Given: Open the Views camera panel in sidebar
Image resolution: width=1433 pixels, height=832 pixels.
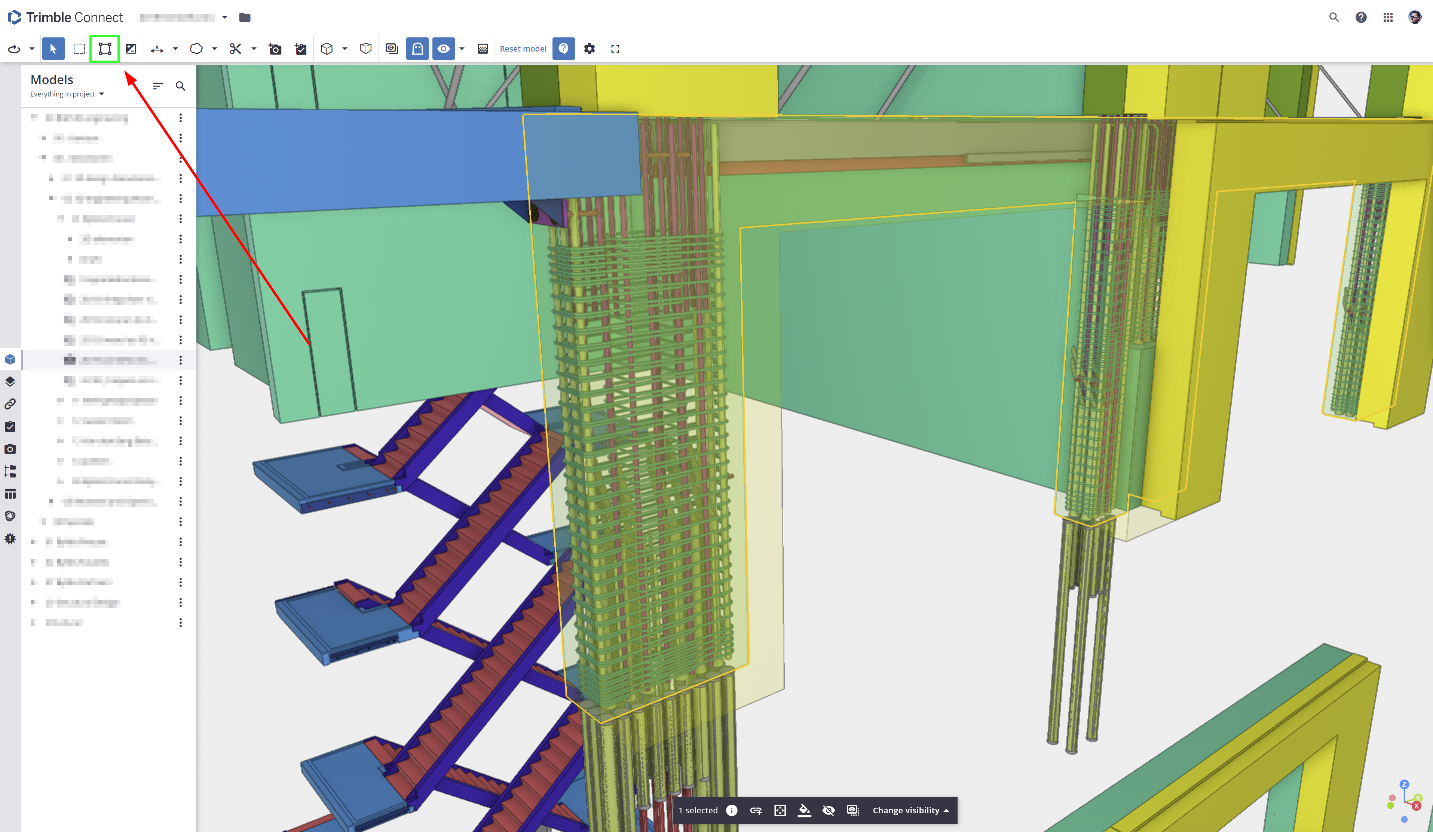Looking at the screenshot, I should (x=10, y=449).
